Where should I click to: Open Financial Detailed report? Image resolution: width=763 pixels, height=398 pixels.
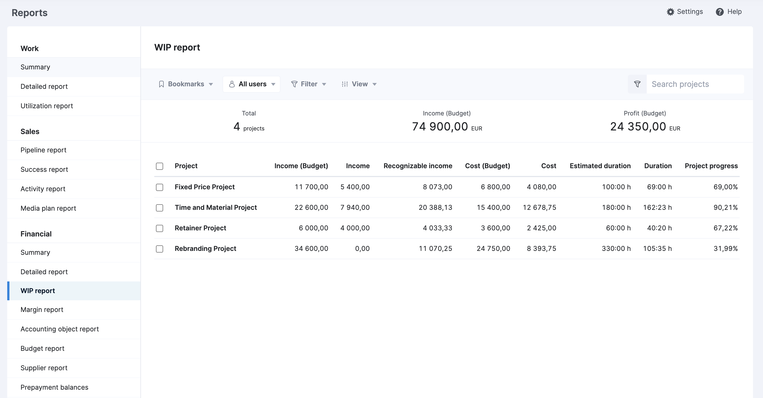click(x=74, y=272)
